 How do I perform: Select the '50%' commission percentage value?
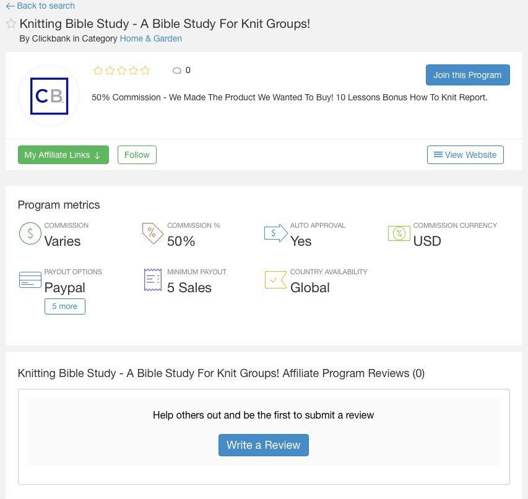181,241
